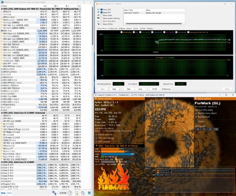Switch to Voltages tab
This screenshot has height=196, width=236.
(x=122, y=28)
